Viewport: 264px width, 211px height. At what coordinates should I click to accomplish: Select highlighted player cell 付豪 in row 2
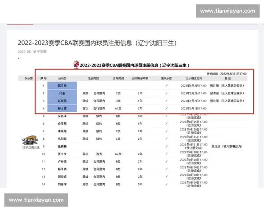click(62, 93)
